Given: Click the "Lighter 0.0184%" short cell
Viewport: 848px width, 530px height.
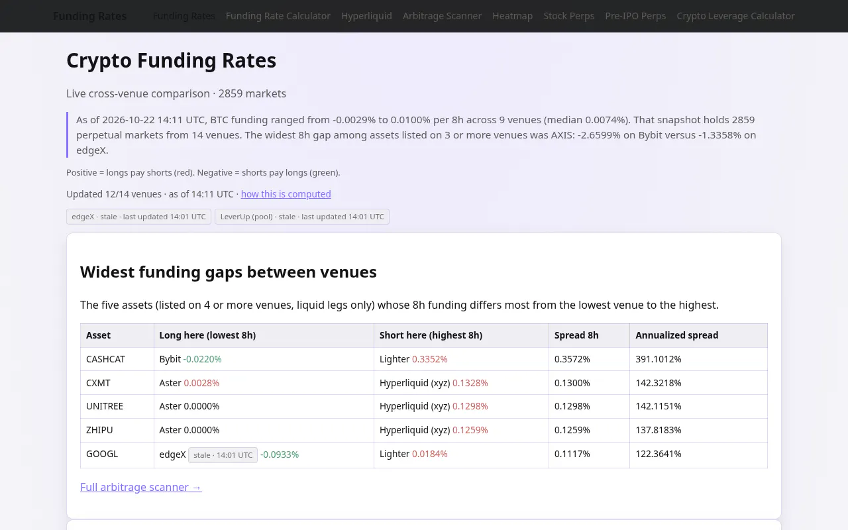Looking at the screenshot, I should 461,454.
